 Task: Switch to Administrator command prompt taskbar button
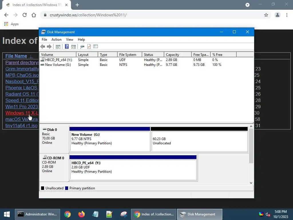(37, 214)
